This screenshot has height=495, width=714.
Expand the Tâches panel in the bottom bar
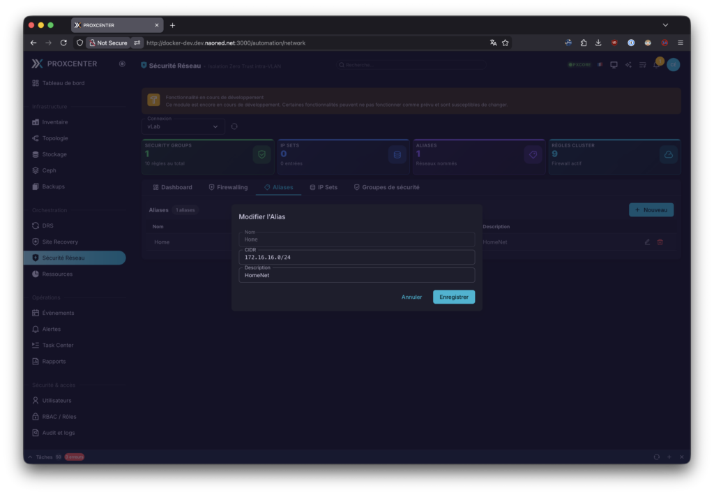coord(29,457)
